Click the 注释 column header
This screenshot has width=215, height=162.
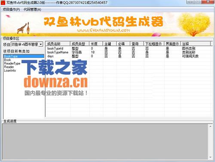[195, 44]
